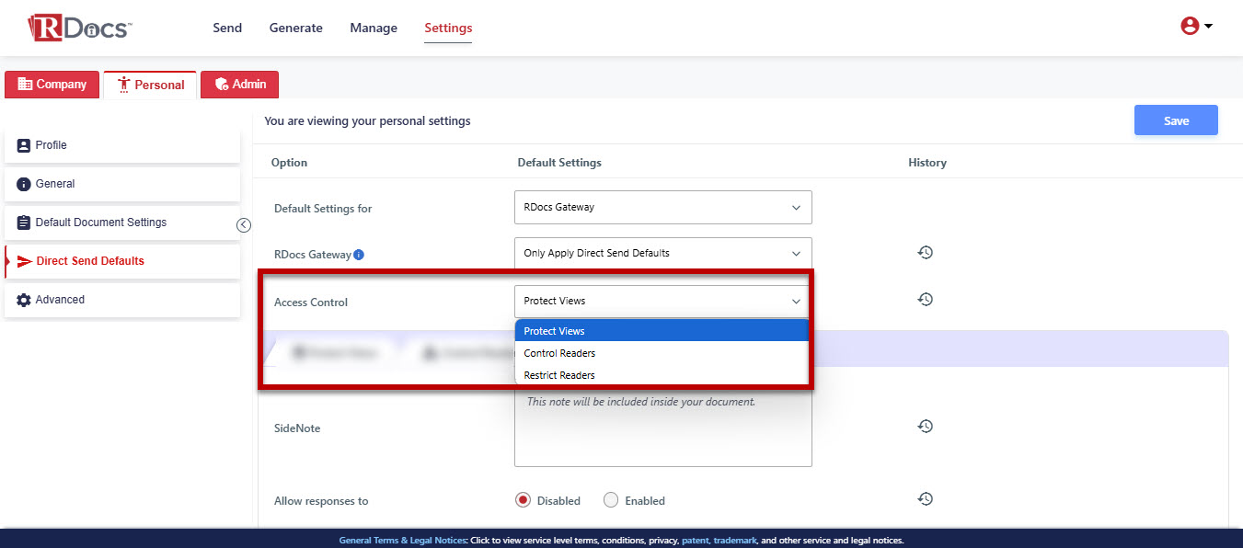This screenshot has height=548, width=1243.
Task: Click the SideNote row label
Action: pos(297,428)
